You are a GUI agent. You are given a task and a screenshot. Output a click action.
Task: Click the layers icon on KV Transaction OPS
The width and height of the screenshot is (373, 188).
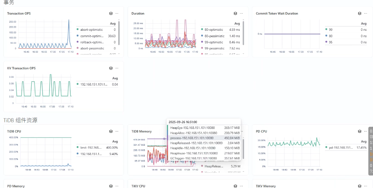(x=111, y=68)
